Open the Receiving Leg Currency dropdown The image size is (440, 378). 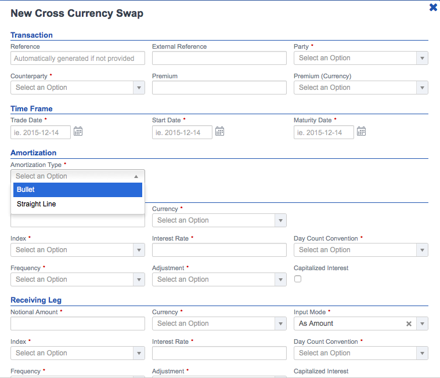(x=219, y=324)
